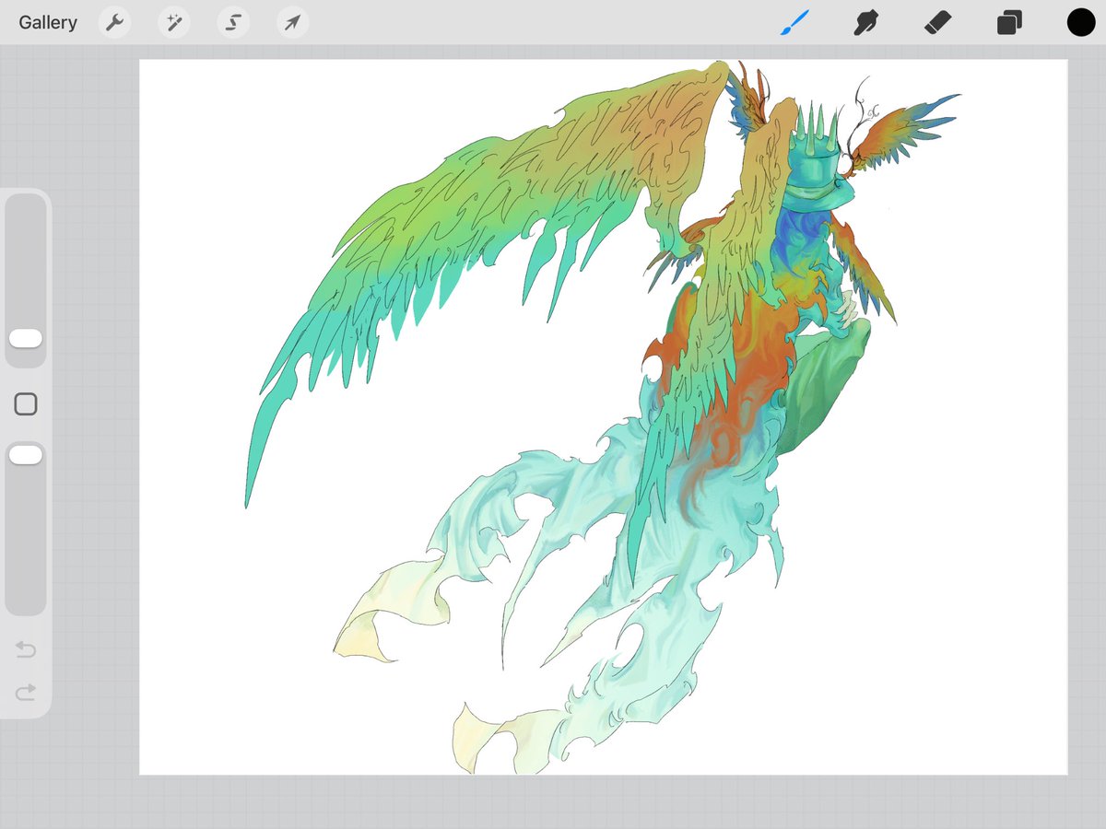Undo the last action
The image size is (1106, 829).
(x=26, y=650)
